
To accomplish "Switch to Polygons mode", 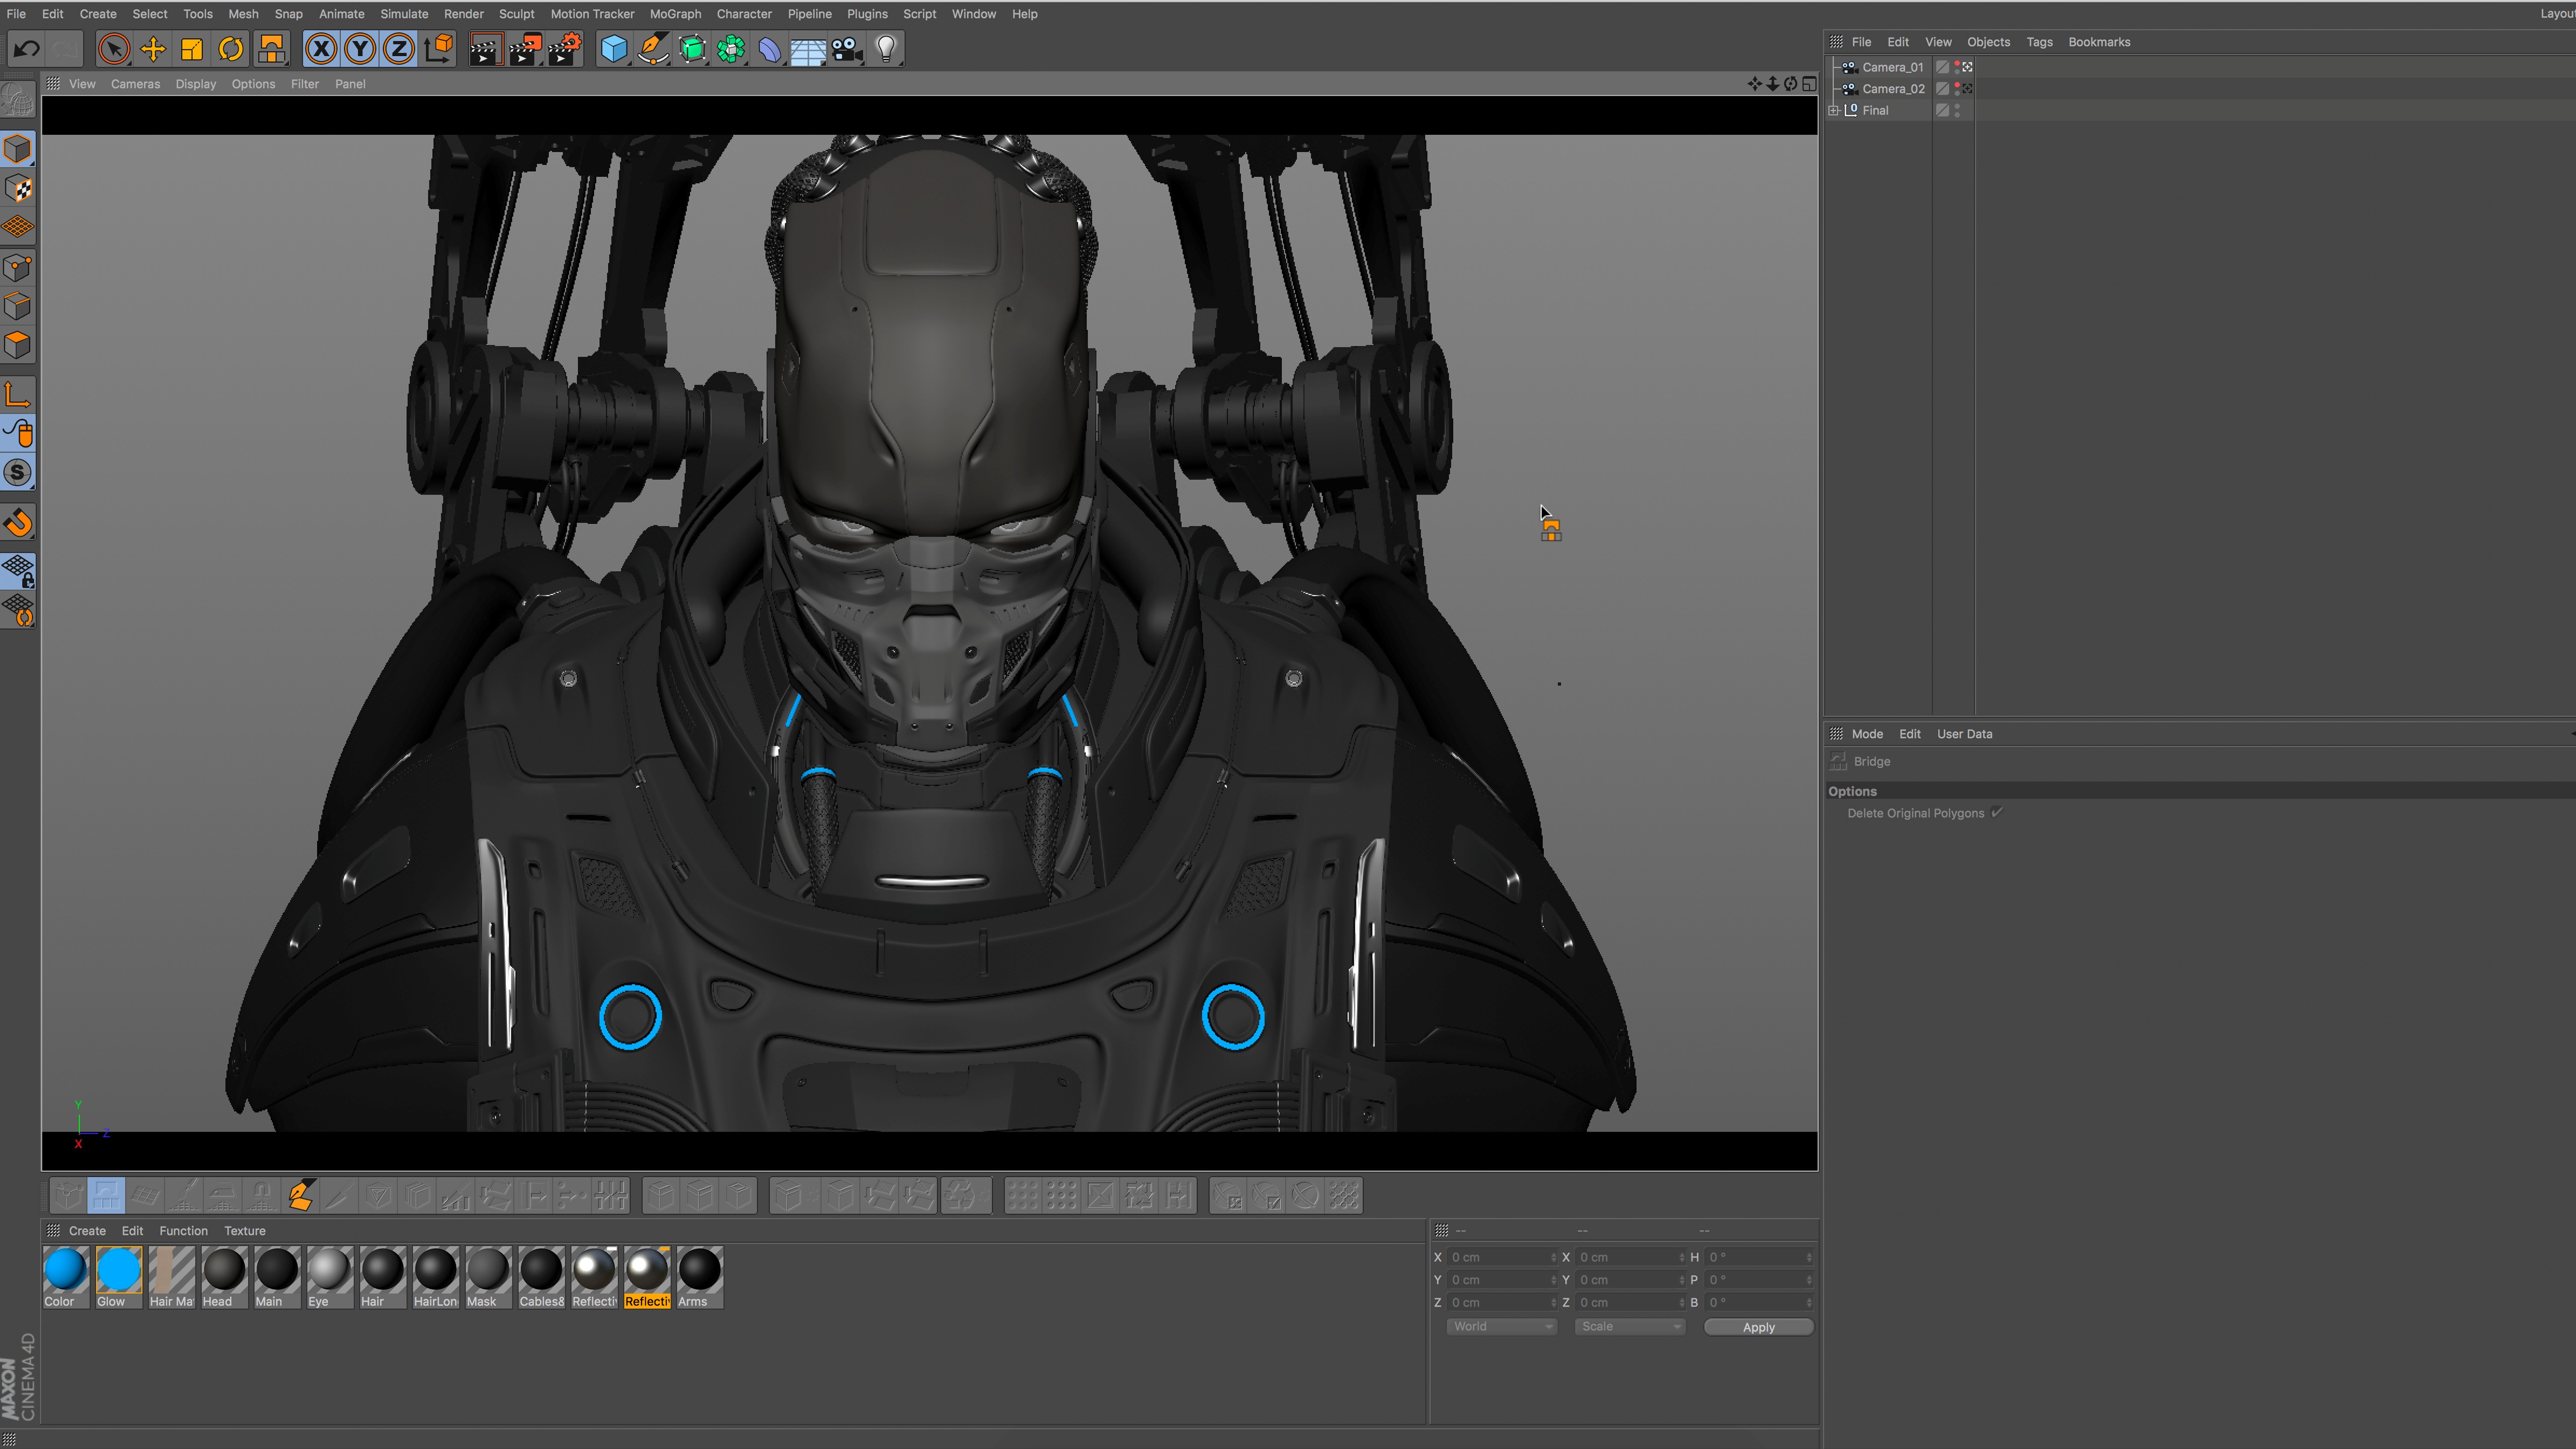I will [18, 345].
